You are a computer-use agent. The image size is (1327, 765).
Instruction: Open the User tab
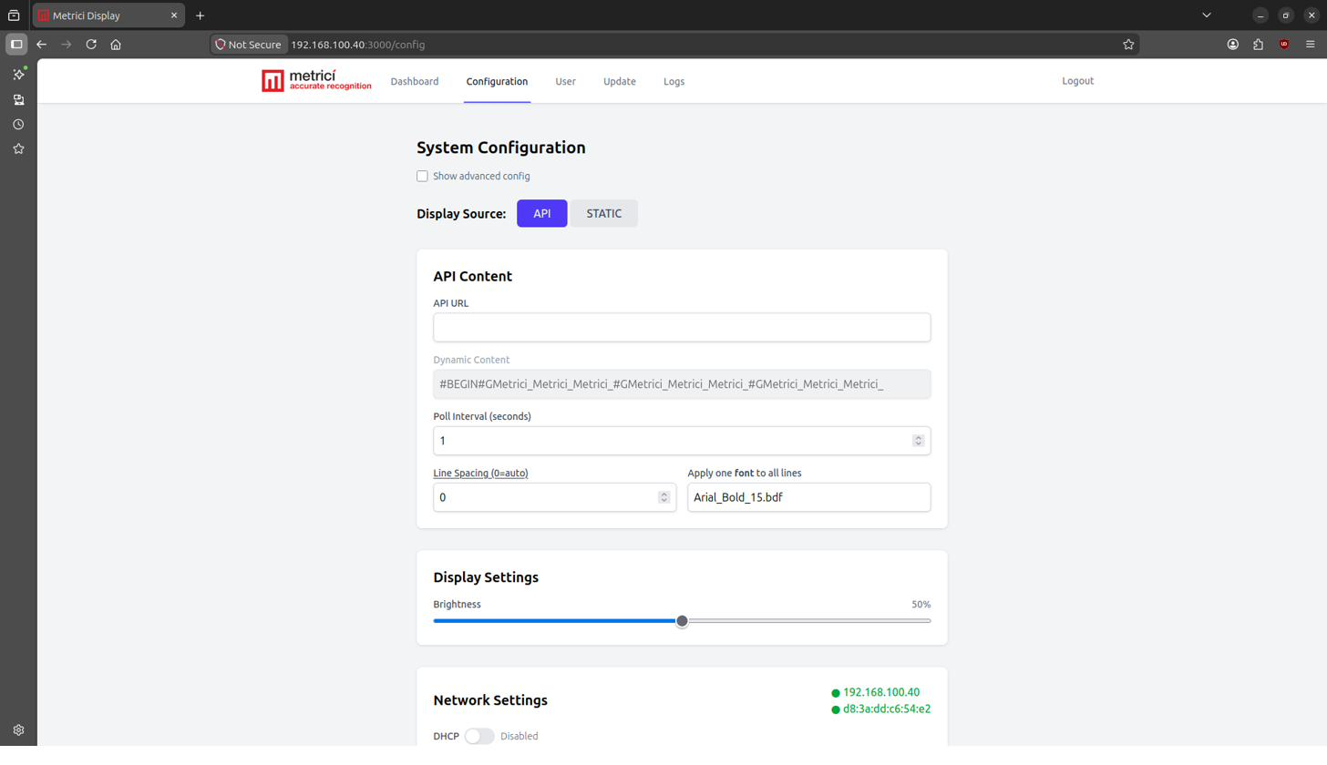click(565, 82)
